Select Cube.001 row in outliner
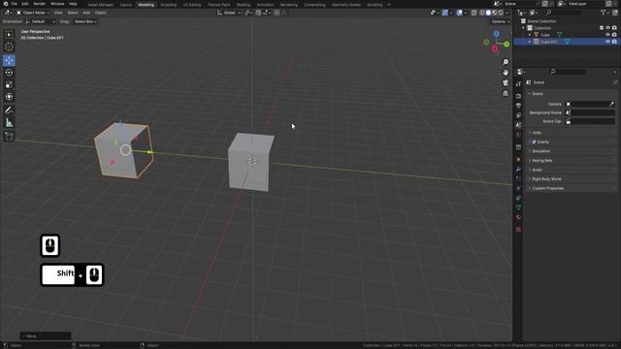Image resolution: width=621 pixels, height=349 pixels. [x=567, y=42]
